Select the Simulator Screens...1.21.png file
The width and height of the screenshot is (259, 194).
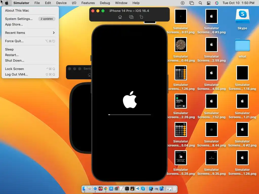(242, 106)
